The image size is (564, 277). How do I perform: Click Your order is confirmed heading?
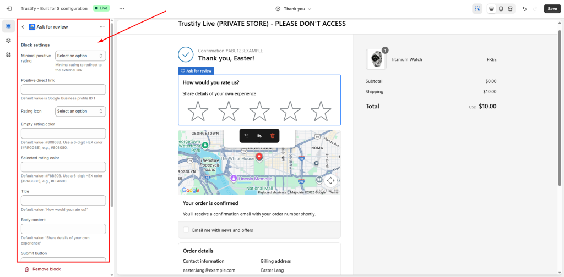click(210, 203)
